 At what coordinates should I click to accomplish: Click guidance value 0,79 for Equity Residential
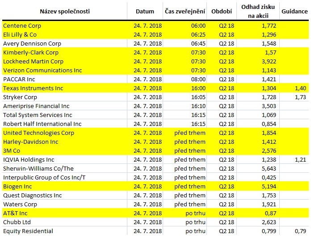pyautogui.click(x=300, y=231)
